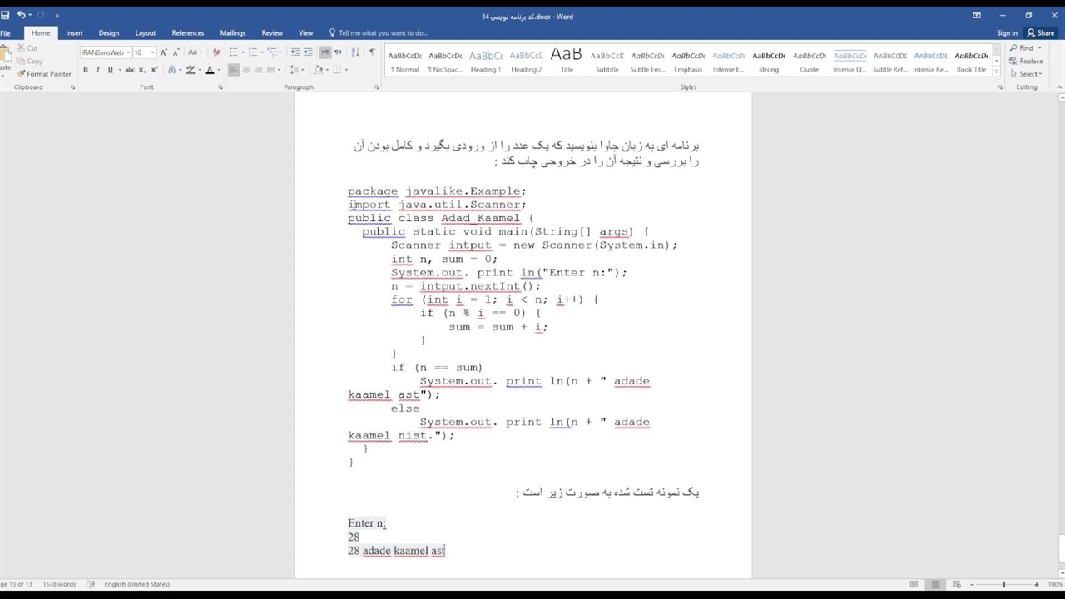
Task: Grow the font size
Action: pyautogui.click(x=164, y=52)
